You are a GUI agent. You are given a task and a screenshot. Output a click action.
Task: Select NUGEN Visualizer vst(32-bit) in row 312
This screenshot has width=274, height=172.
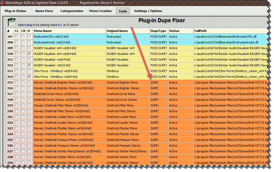(x=69, y=65)
